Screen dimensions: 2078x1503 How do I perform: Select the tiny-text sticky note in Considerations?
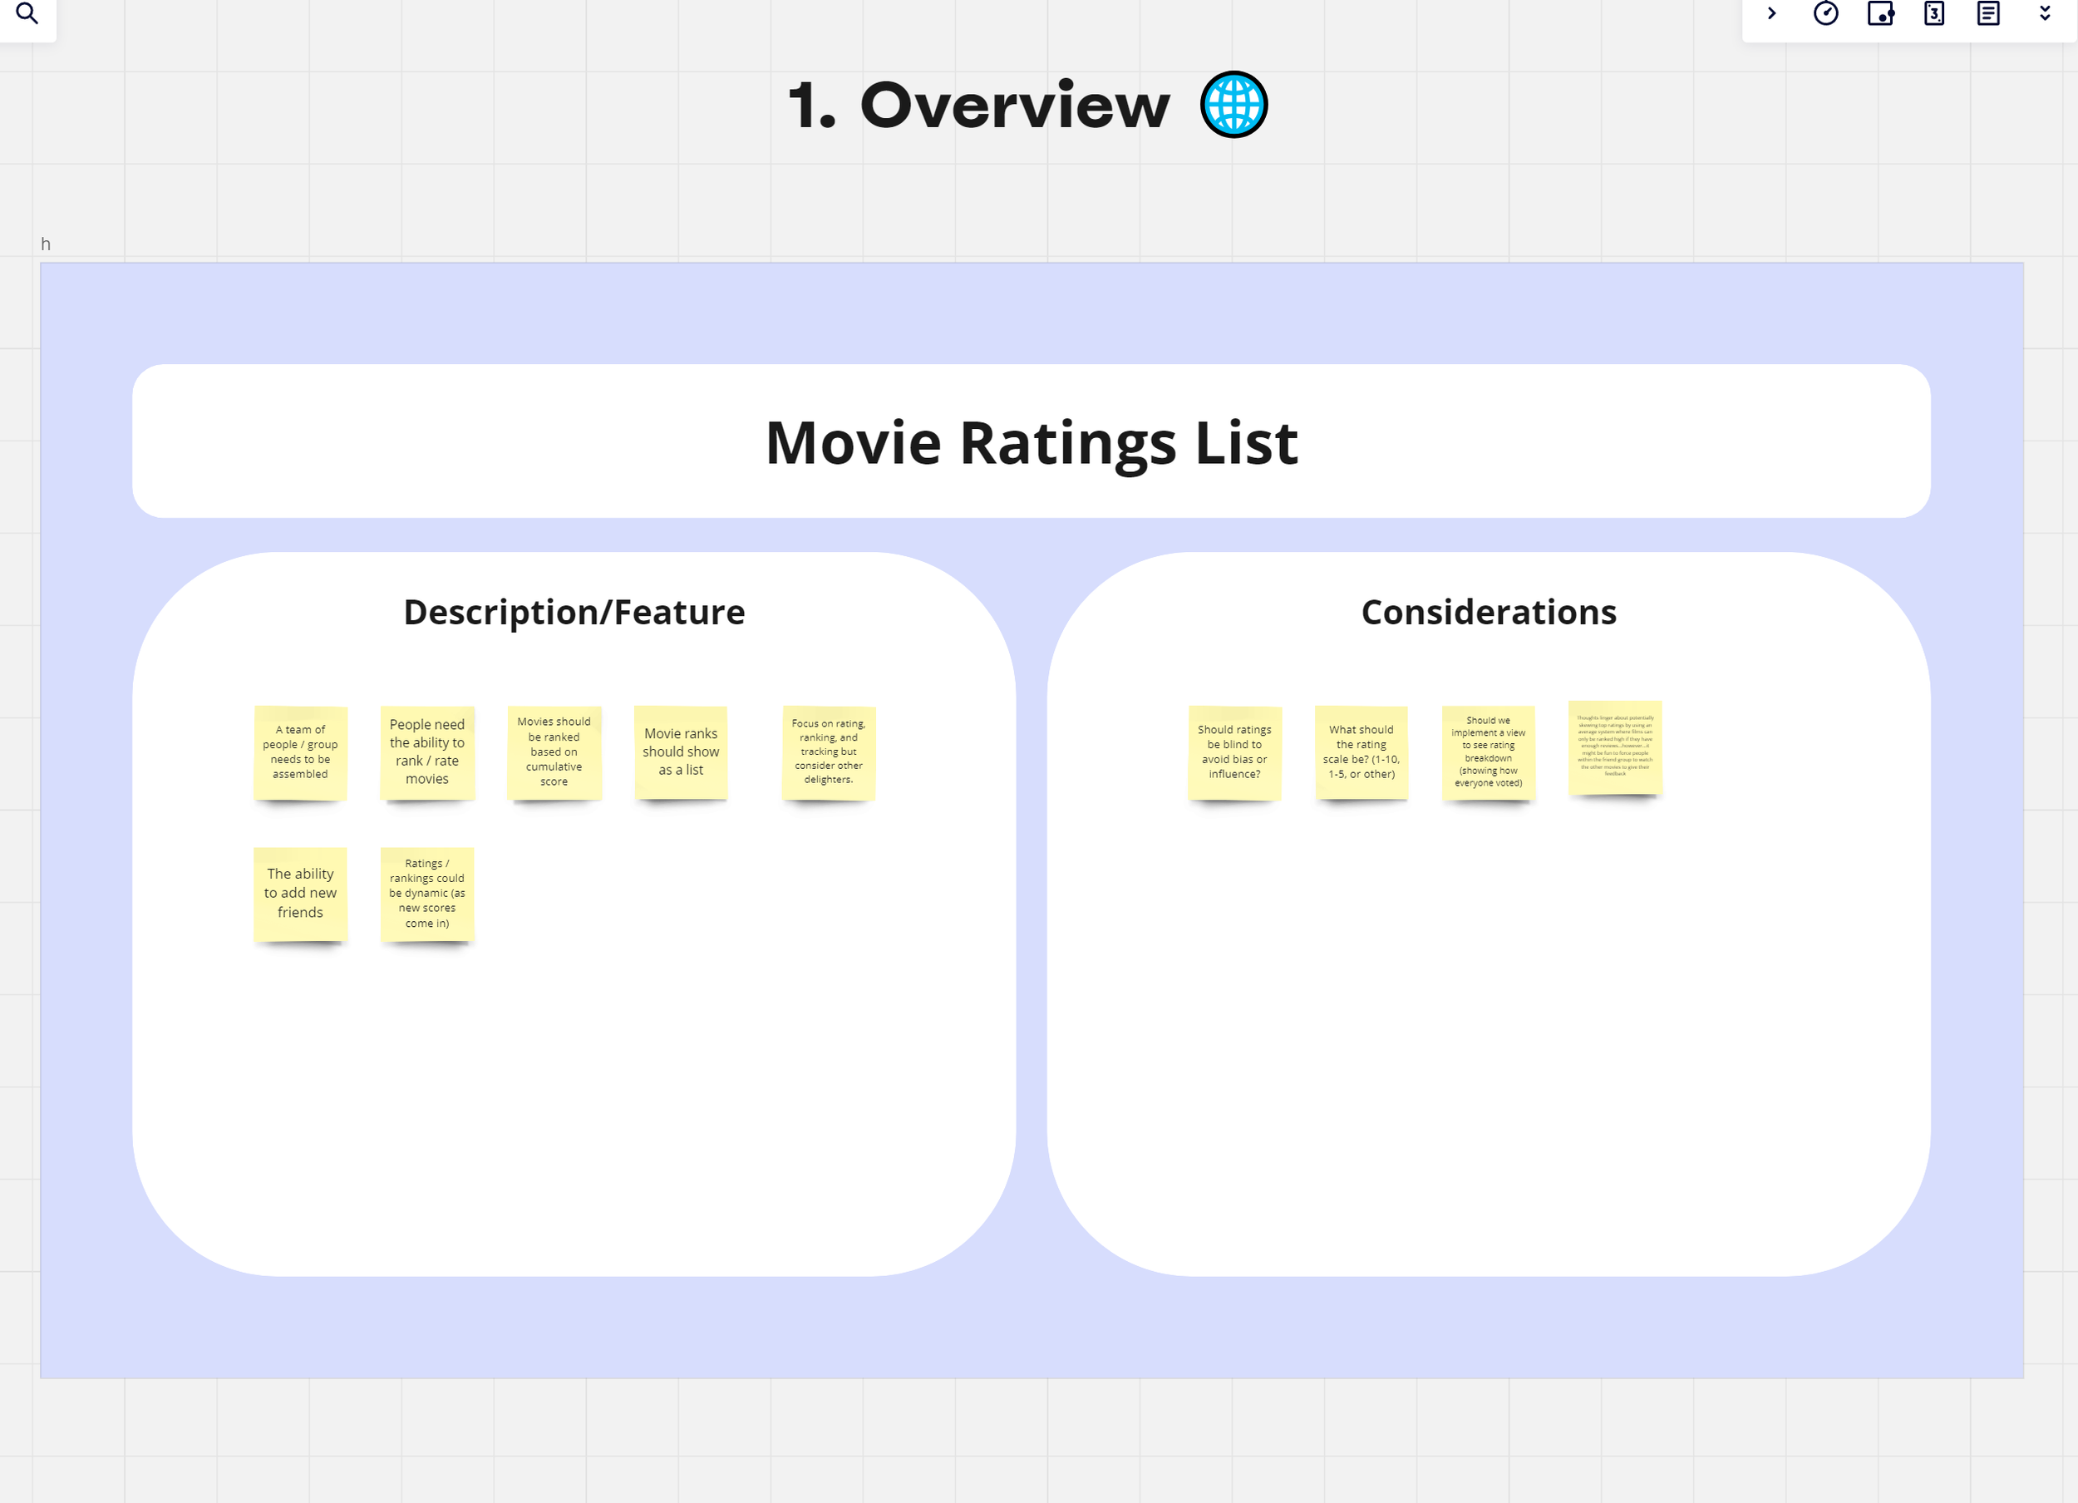1614,748
